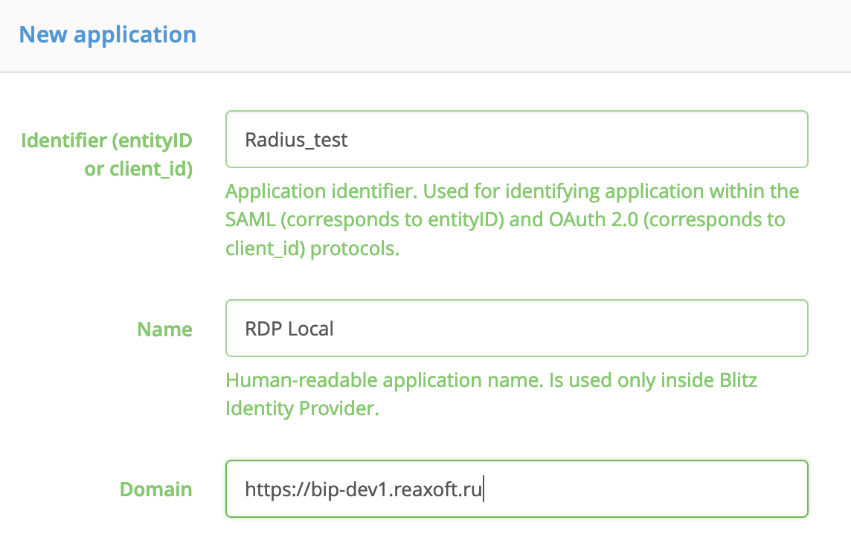This screenshot has height=555, width=851.
Task: Click "client_id) protocols." in the description
Action: pyautogui.click(x=312, y=248)
